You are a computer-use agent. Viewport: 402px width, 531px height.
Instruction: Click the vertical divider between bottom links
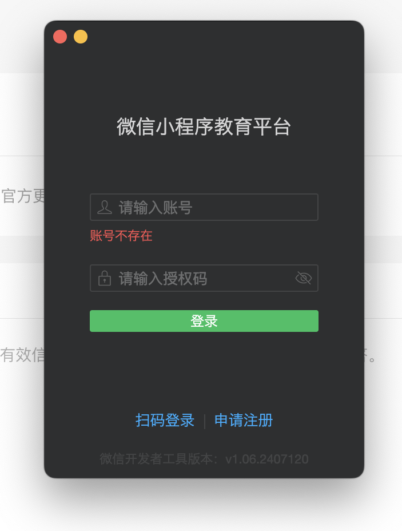point(205,421)
